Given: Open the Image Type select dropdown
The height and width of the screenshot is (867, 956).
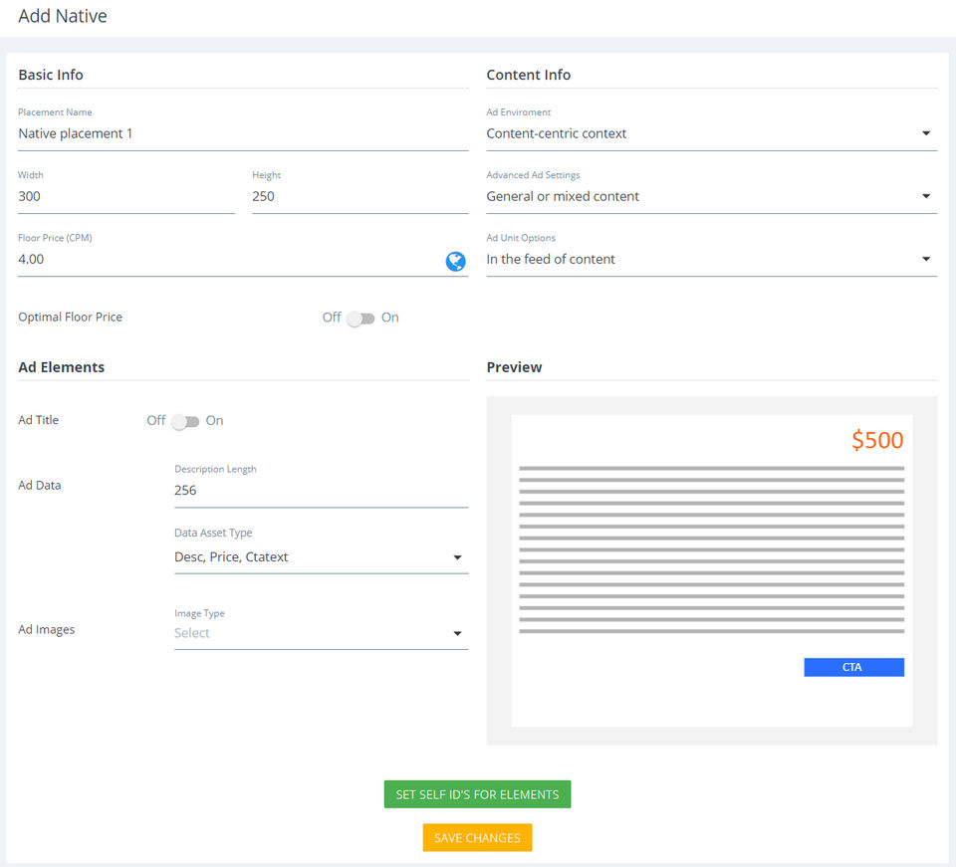Looking at the screenshot, I should click(x=321, y=633).
